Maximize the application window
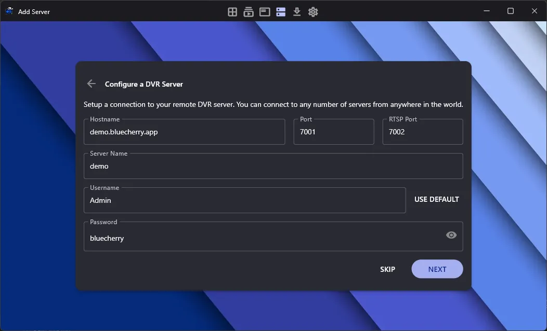Viewport: 547px width, 331px height. point(511,11)
